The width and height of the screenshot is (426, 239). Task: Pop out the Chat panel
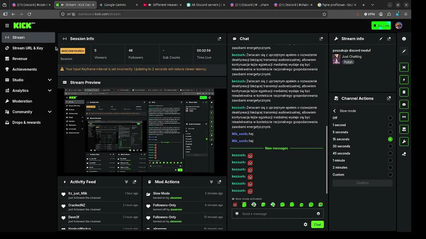point(321,39)
